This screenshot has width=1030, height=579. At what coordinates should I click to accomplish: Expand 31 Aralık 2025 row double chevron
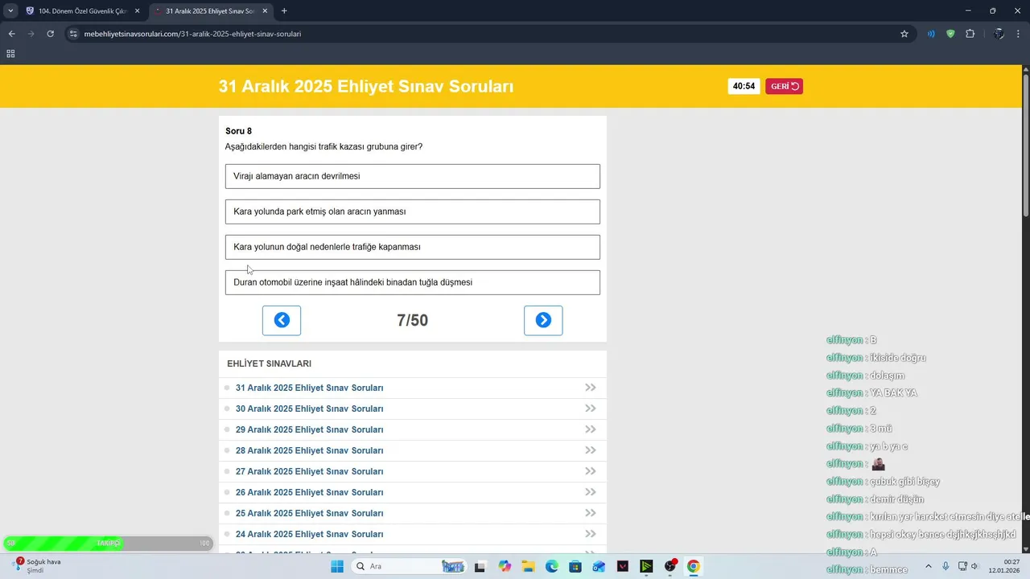point(591,388)
